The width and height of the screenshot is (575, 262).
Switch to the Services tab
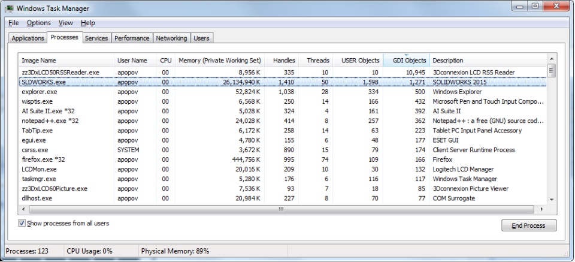click(x=96, y=38)
